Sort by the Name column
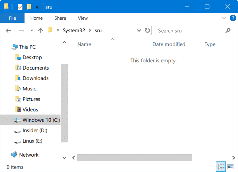 [x=84, y=44]
